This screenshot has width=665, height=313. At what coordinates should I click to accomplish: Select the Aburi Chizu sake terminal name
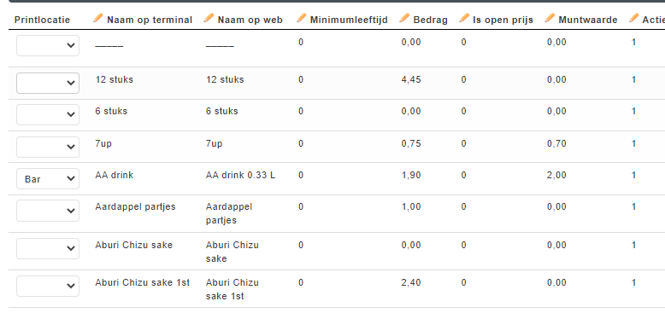(x=134, y=245)
